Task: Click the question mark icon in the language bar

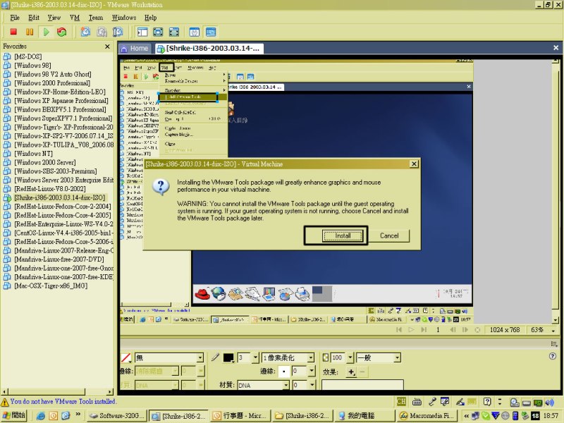Action: (487, 402)
